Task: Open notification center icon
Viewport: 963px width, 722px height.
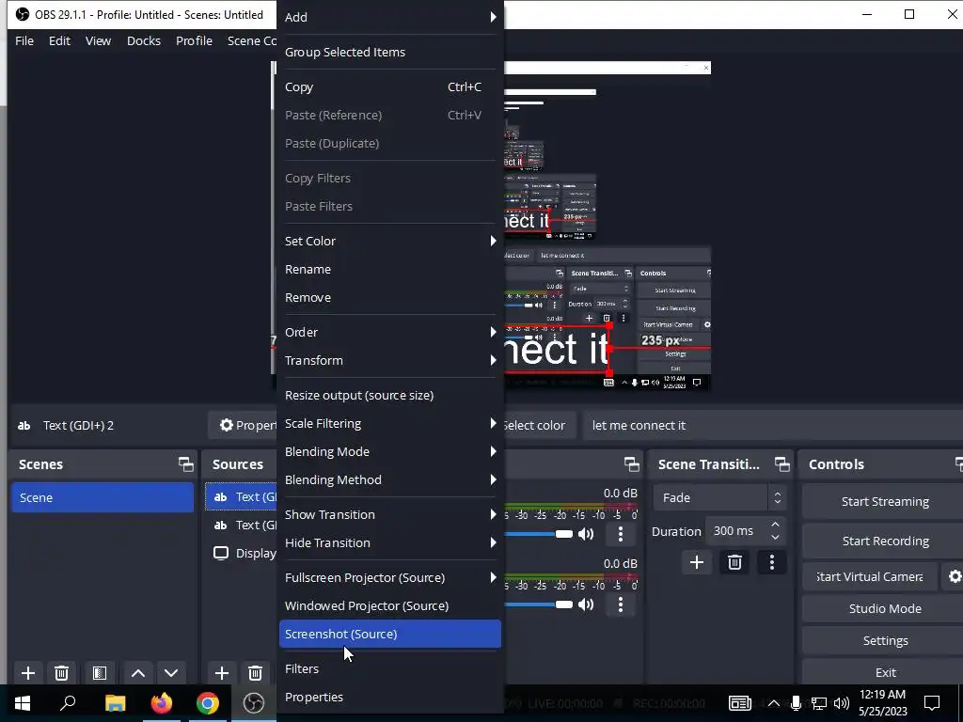Action: 932,703
